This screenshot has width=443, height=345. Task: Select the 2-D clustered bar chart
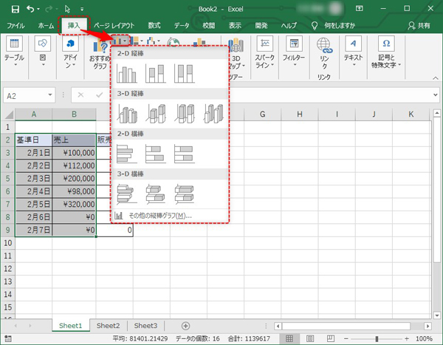point(128,153)
